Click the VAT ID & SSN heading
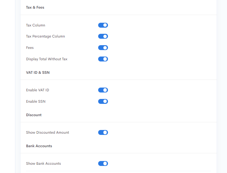Screen dimensions: 227x173 point(38,73)
